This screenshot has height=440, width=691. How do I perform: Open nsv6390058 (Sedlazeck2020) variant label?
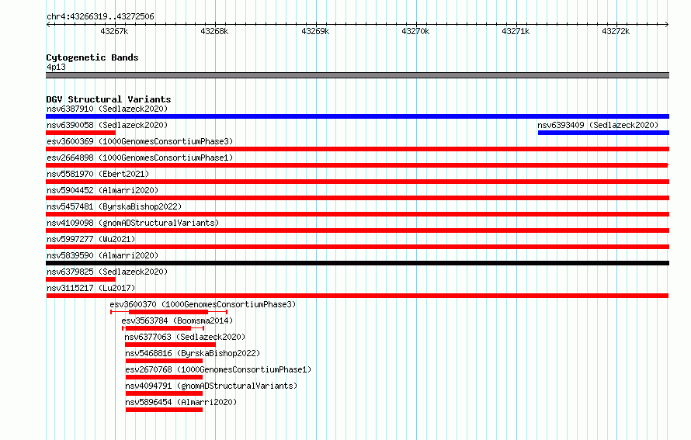pos(107,125)
